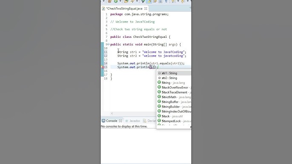Viewport: 292px width, 164px height.
Task: Click line 14 println equals statement
Action: (x=151, y=63)
